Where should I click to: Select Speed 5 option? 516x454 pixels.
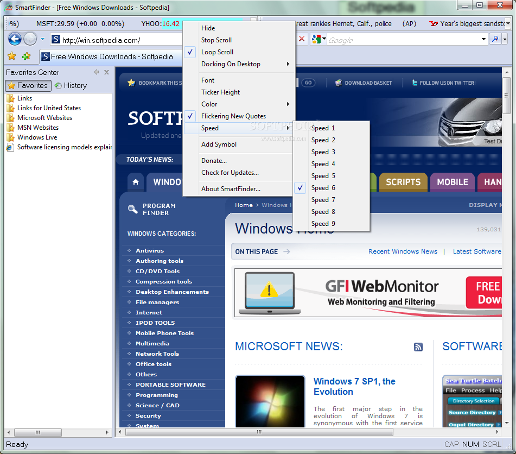[332, 176]
